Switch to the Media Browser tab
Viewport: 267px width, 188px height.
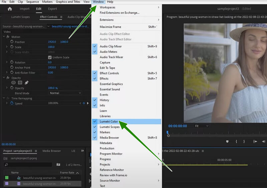click(51, 151)
